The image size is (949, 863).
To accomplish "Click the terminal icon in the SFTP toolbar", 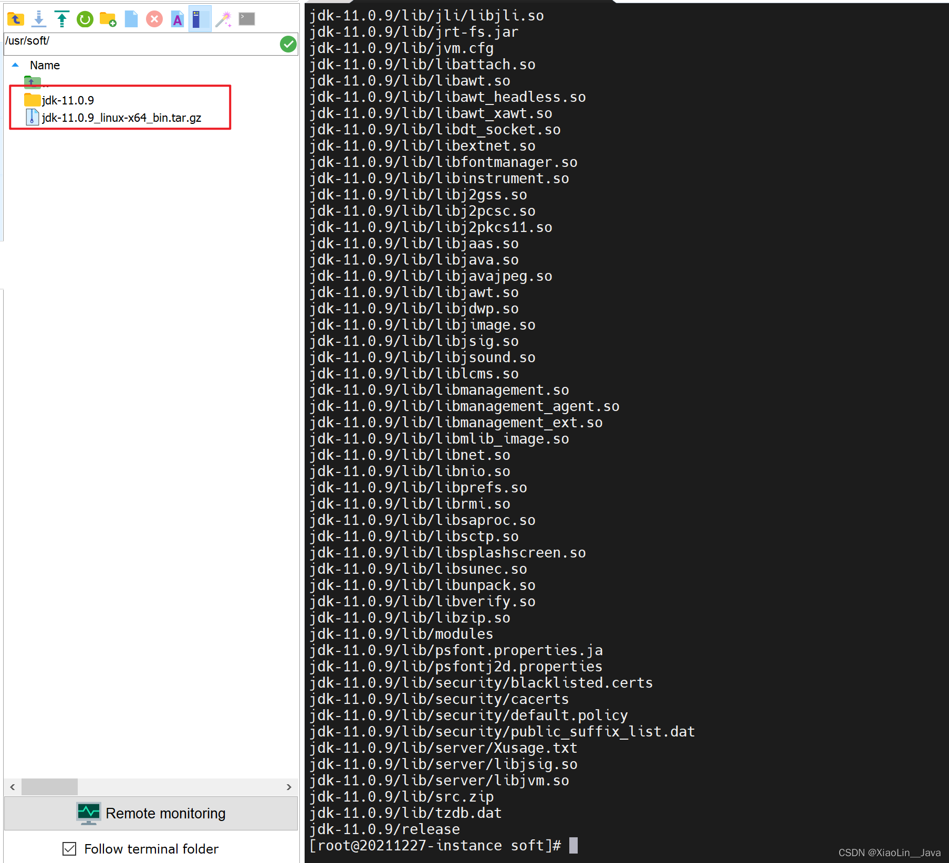I will click(x=247, y=19).
